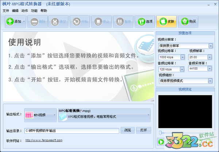Expand the video bitrate 1000 kbps dropdown
This screenshot has height=152, width=219.
(x=182, y=57)
